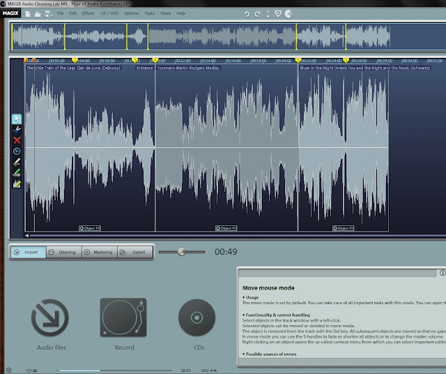Select the round clock tool icon
446x374 pixels.
tap(17, 151)
